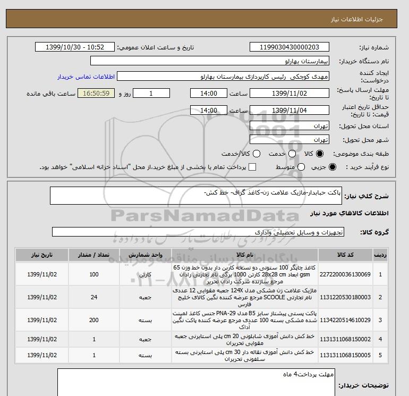The height and width of the screenshot is (396, 409).
Task: Click the نام کالا column header
Action: click(245, 255)
